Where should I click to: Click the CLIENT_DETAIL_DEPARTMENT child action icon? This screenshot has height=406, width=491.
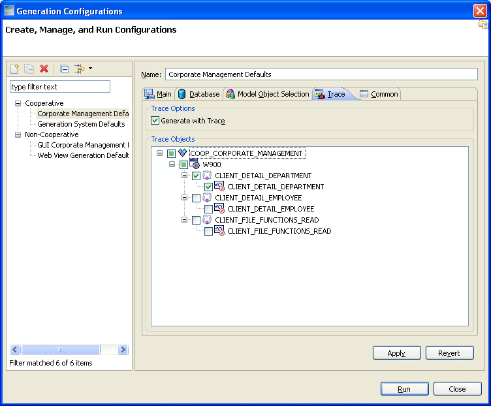pos(219,186)
